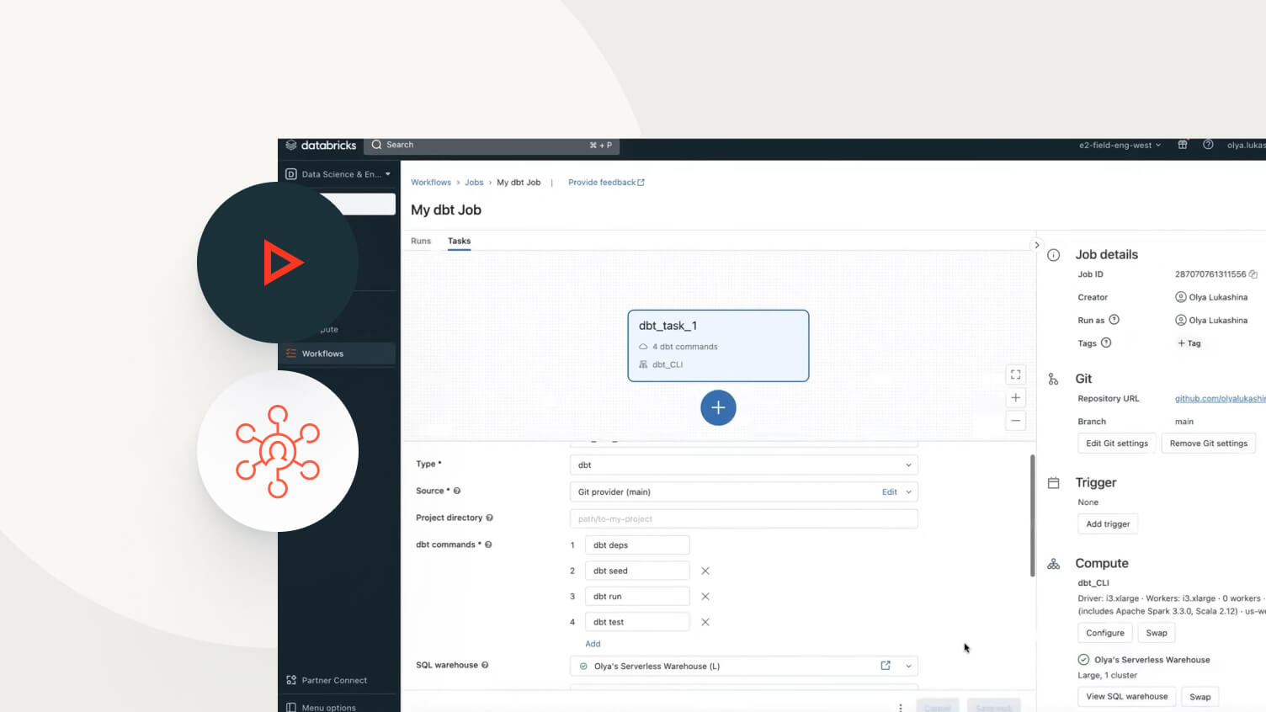Click the dbt test command field
This screenshot has width=1266, height=712.
(637, 622)
